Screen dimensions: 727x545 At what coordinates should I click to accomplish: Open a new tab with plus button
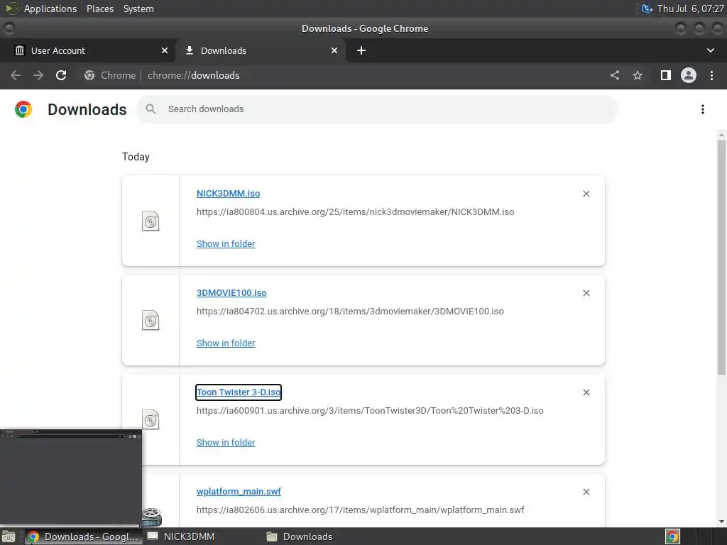361,50
